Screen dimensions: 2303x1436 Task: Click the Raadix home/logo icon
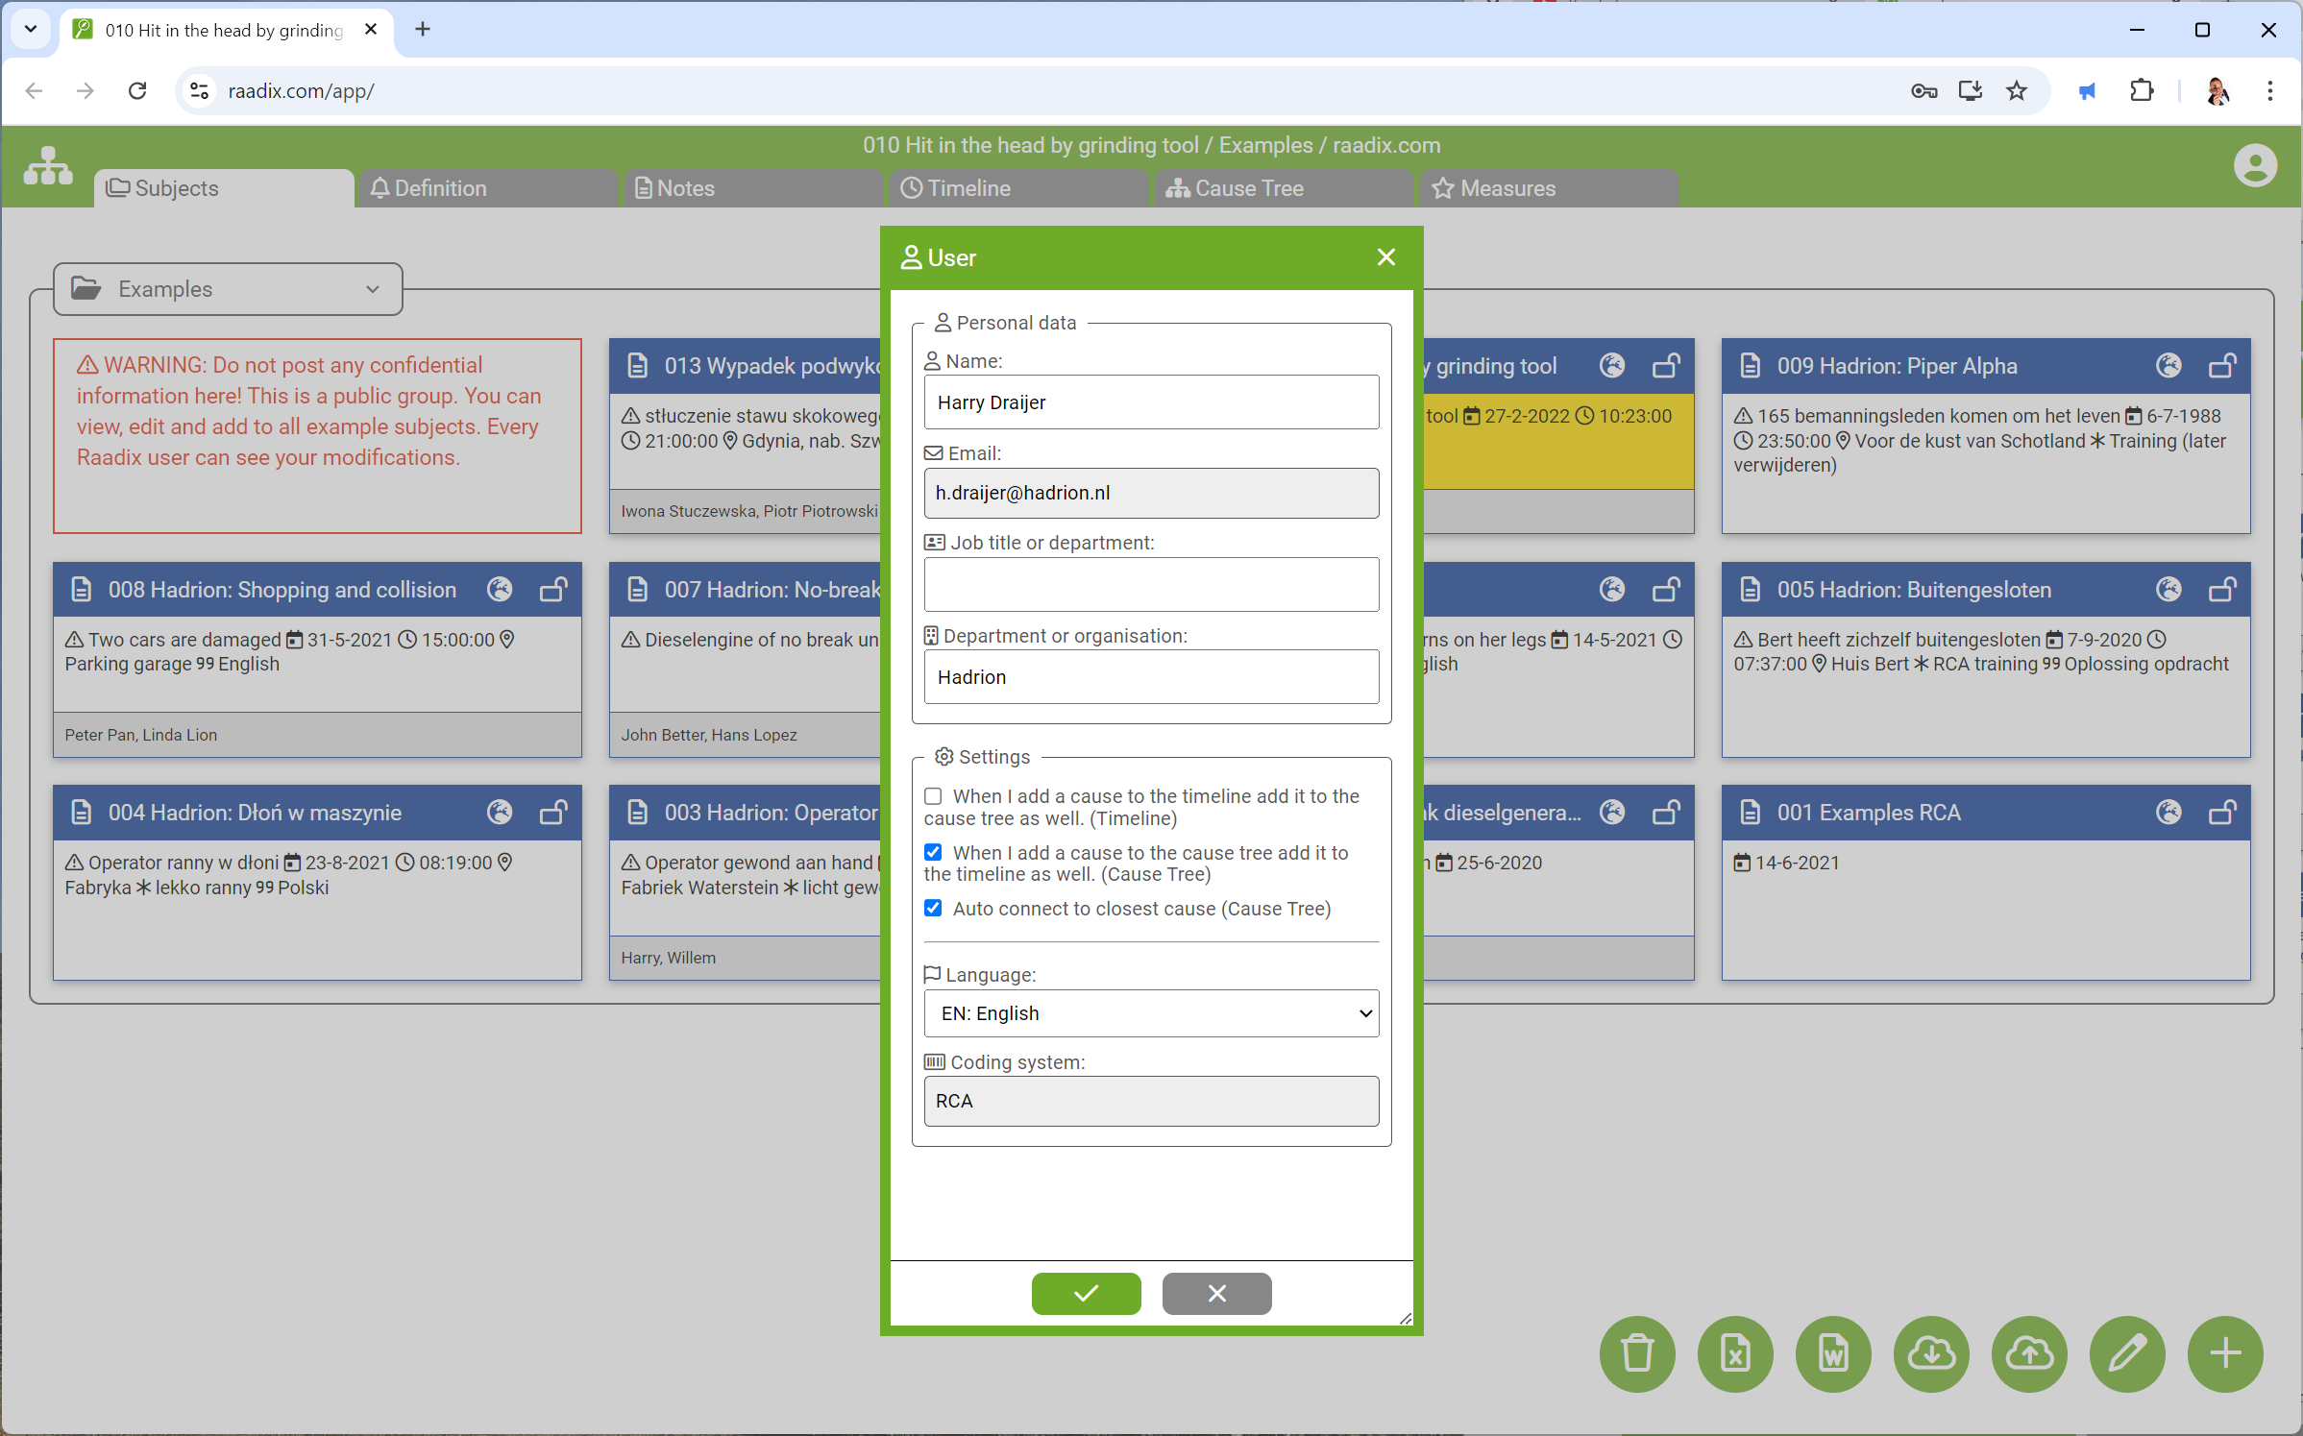(x=48, y=164)
